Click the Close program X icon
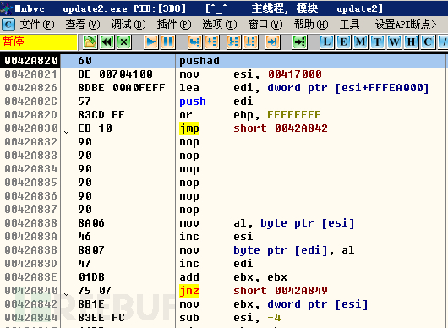448x328 pixels. pos(124,42)
